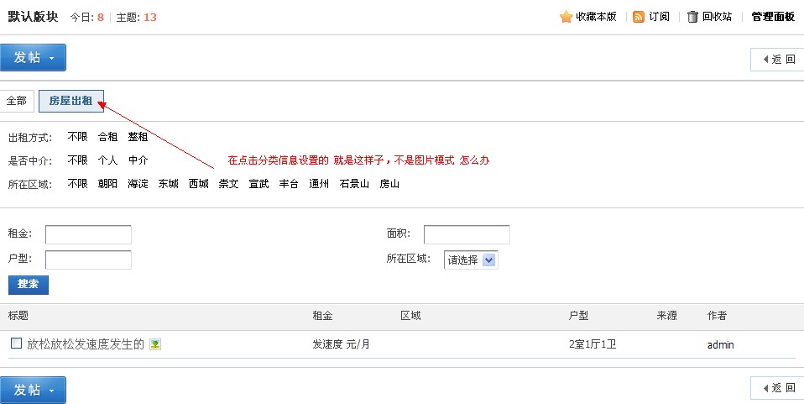804x404 pixels.
Task: Click the bottom 返回 back button
Action: (x=776, y=387)
